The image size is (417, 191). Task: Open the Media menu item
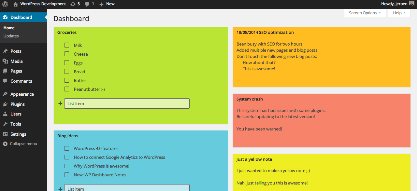tap(16, 61)
